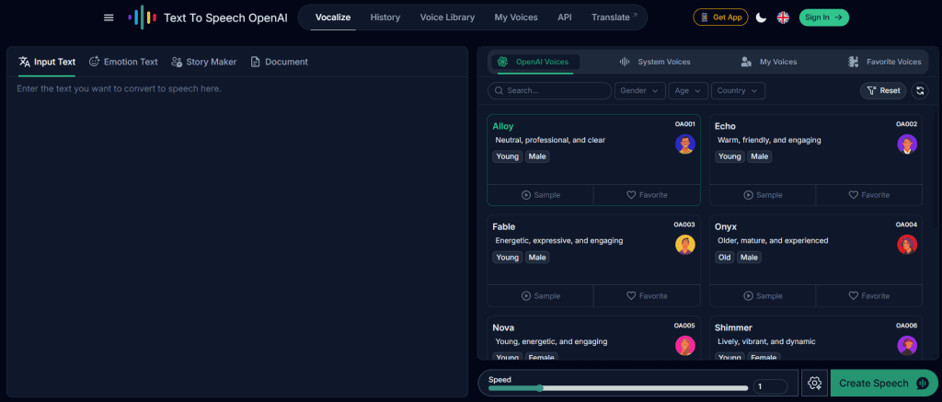Viewport: 942px width, 402px height.
Task: Open the Country dropdown
Action: pos(739,91)
